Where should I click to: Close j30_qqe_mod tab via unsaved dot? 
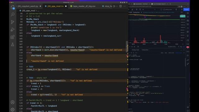[x=66, y=6]
